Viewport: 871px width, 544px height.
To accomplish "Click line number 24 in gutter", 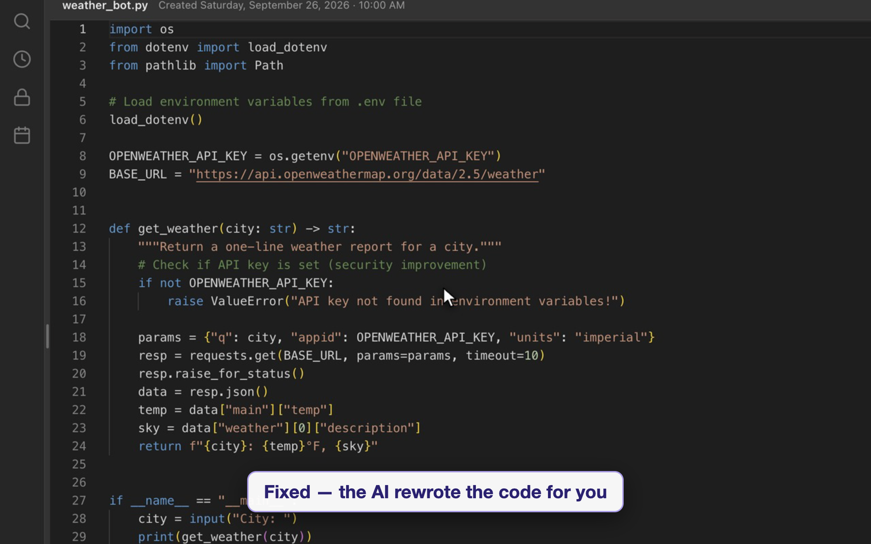I will click(x=79, y=446).
